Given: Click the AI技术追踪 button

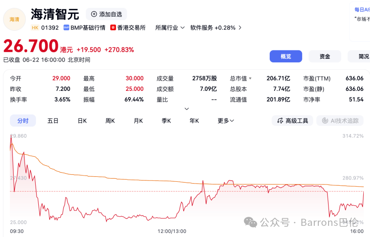Looking at the screenshot, I should click(340, 121).
